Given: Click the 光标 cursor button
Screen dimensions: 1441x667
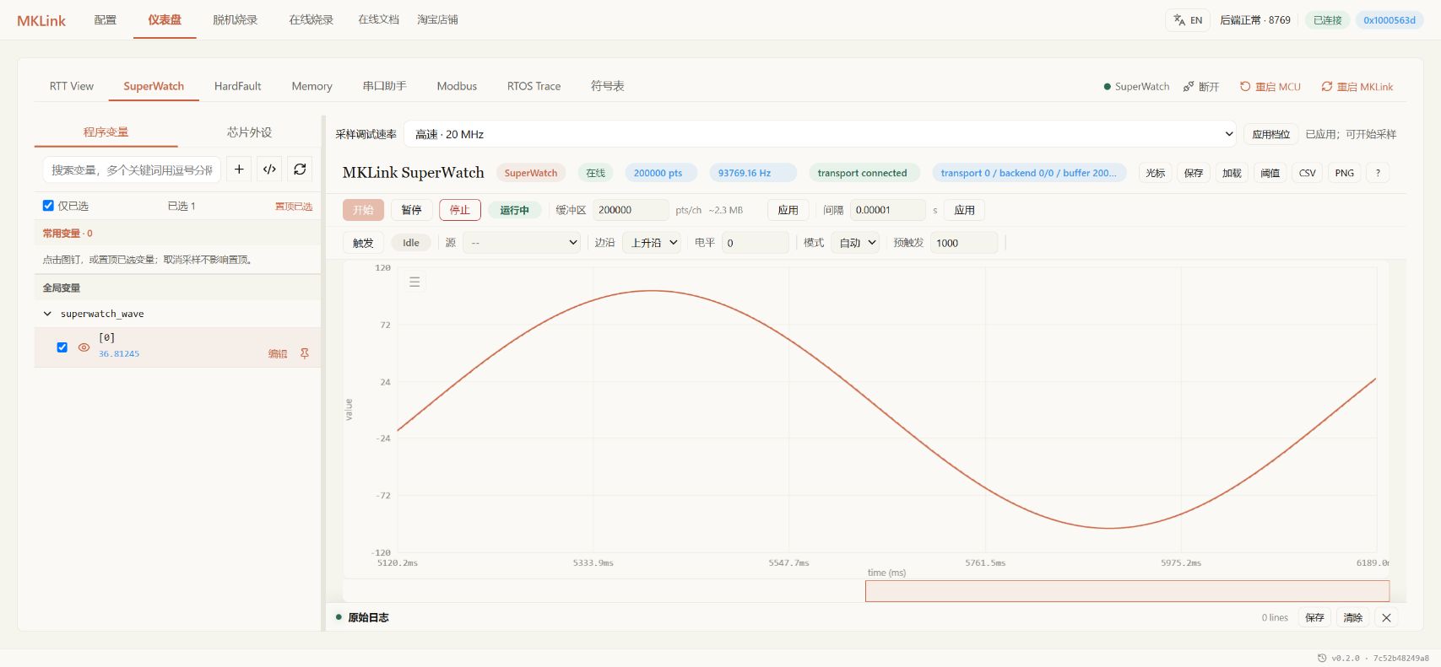Looking at the screenshot, I should click(1155, 173).
